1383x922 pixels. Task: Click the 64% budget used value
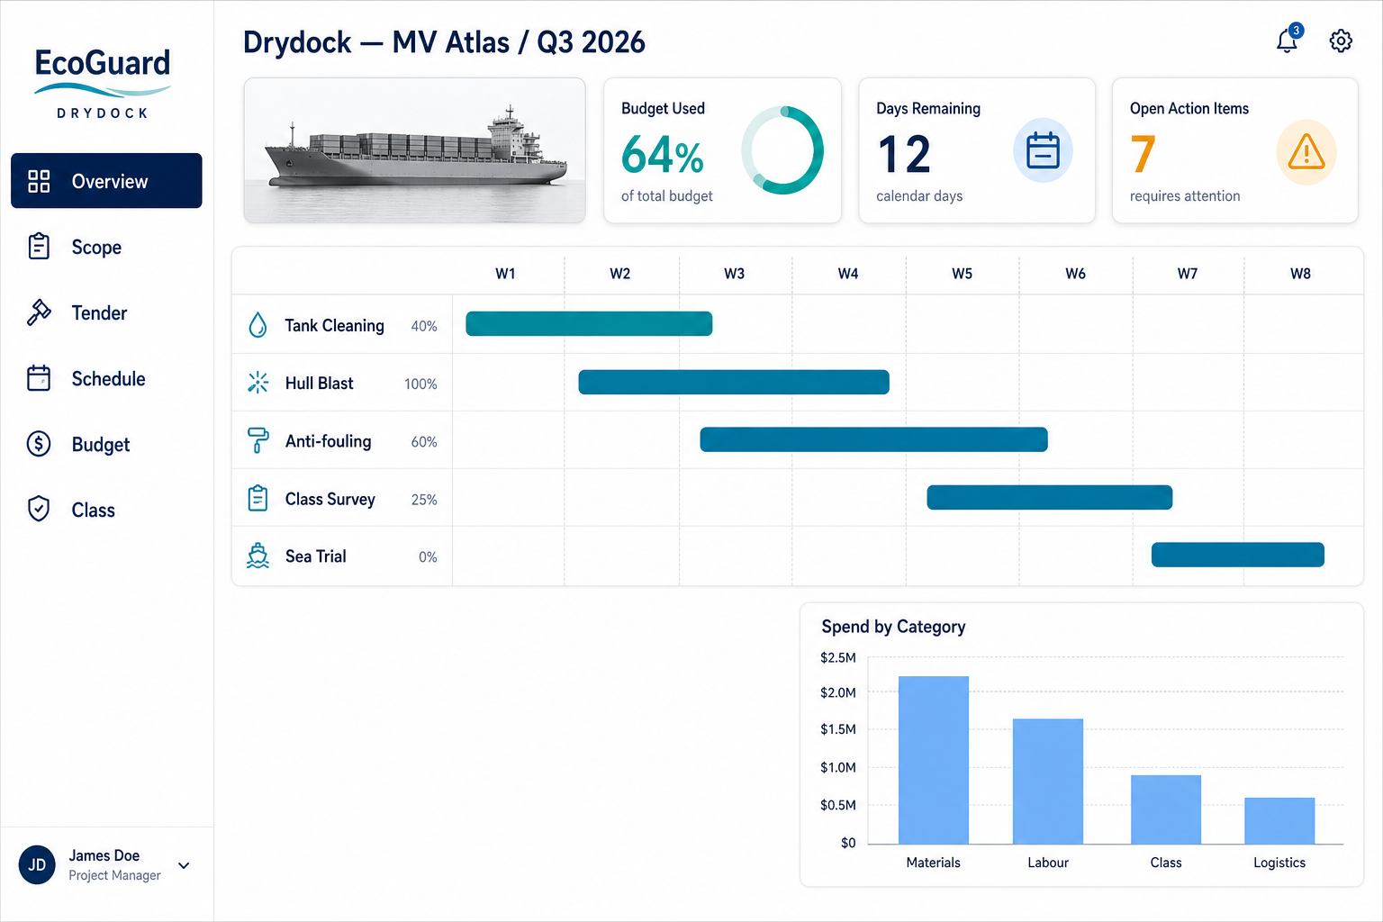coord(663,154)
